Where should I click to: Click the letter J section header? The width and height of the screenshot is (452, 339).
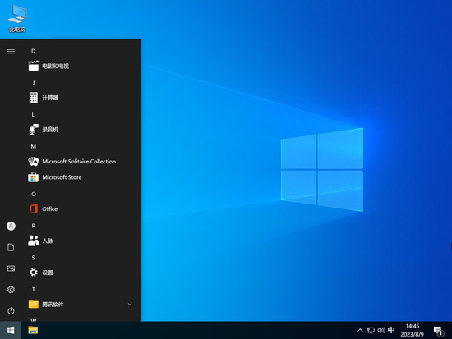click(x=34, y=83)
